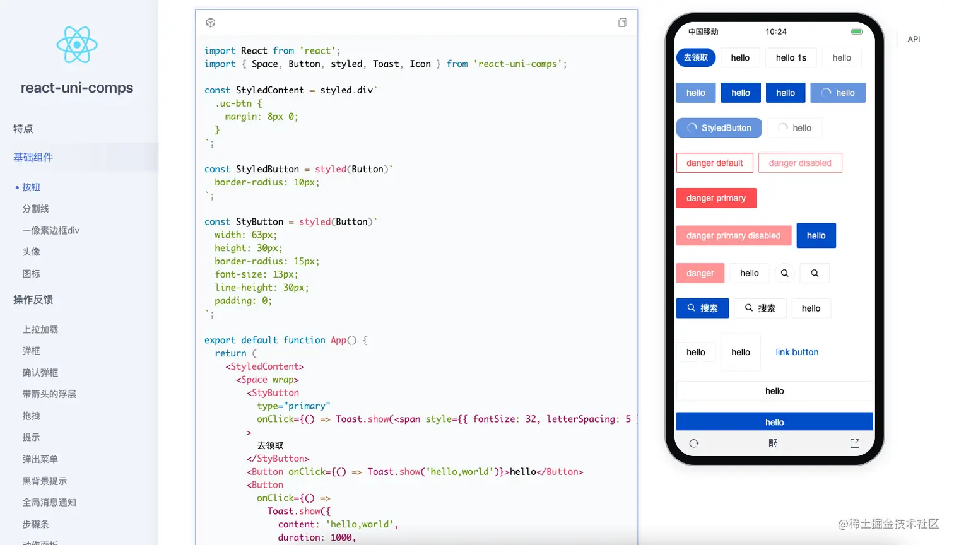Tap the hello 1s button
The width and height of the screenshot is (954, 545).
tap(791, 57)
